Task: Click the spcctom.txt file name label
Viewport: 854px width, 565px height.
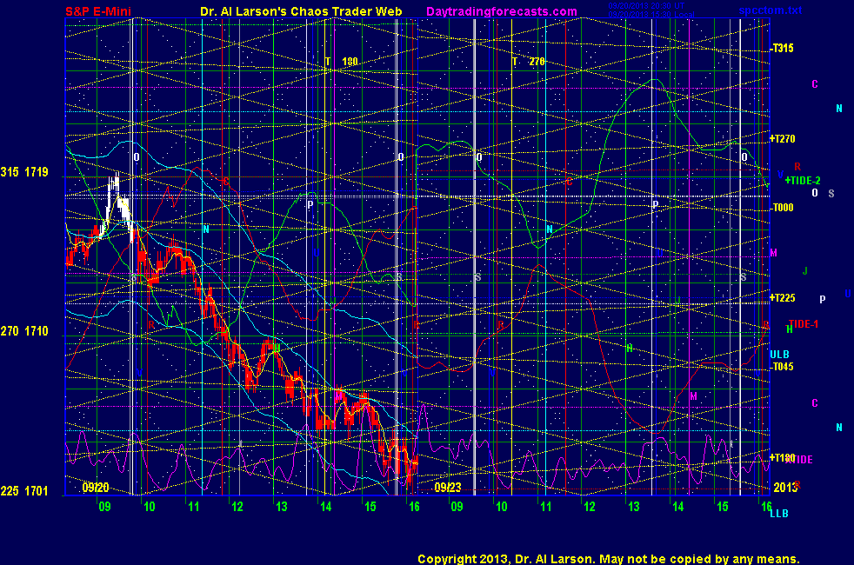Action: pos(771,10)
